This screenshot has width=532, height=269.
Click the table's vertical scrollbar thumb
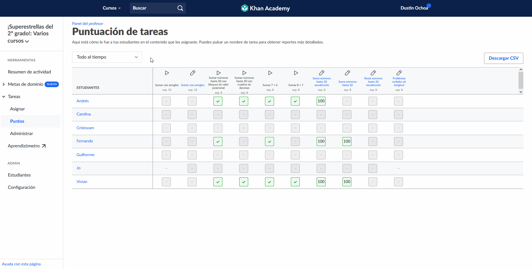521,80
